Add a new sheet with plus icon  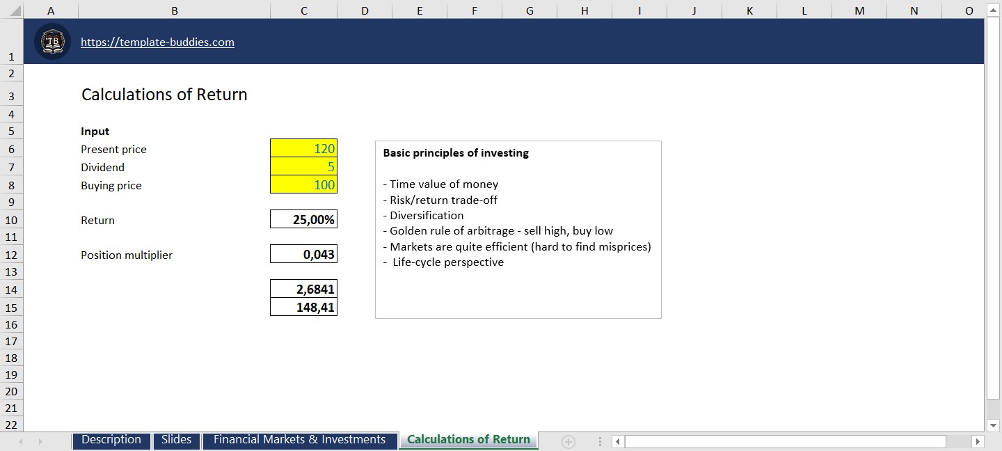568,441
